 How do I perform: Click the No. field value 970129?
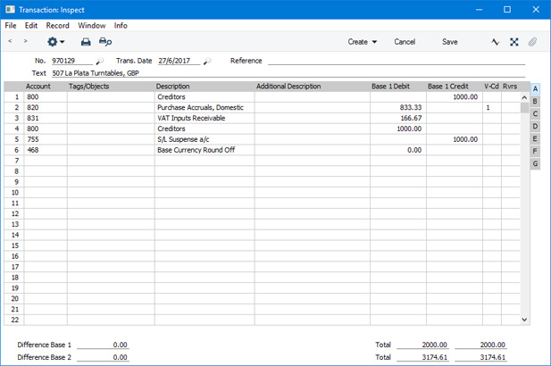point(72,61)
